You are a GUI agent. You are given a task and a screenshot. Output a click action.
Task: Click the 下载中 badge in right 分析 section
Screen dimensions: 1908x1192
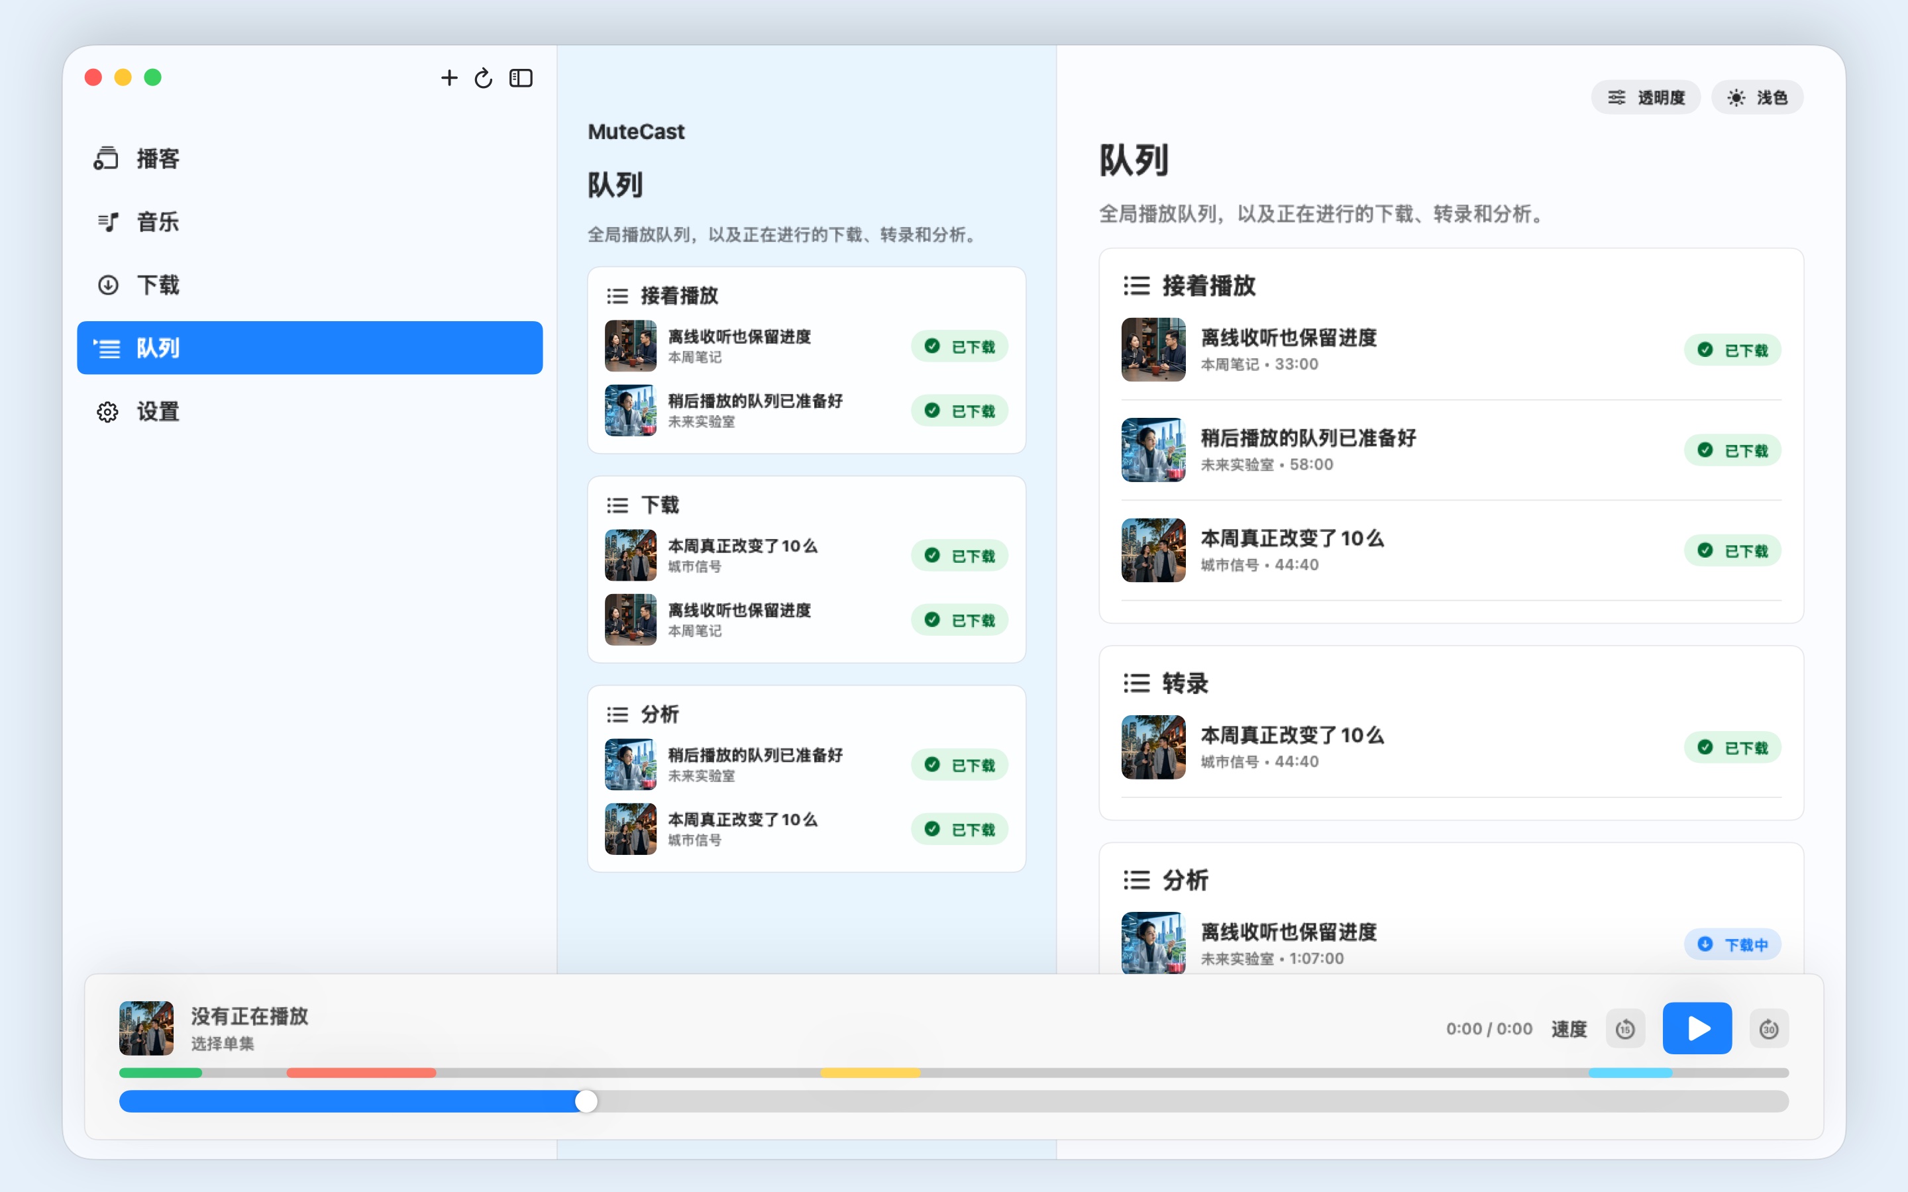click(x=1732, y=944)
